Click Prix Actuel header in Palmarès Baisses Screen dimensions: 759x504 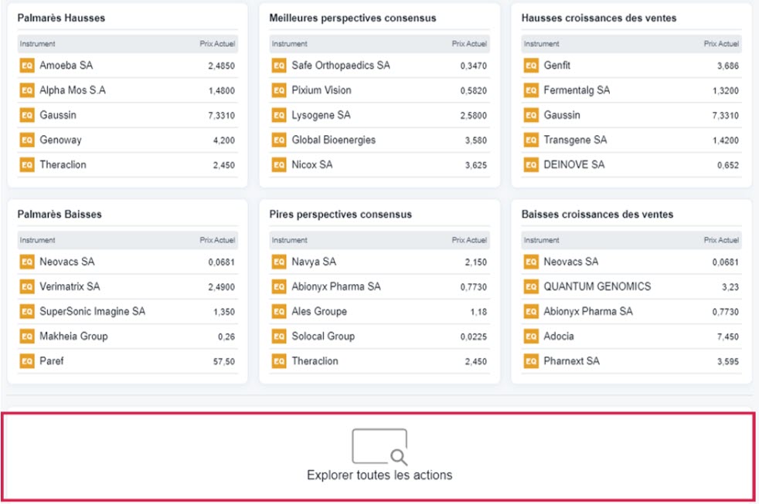pyautogui.click(x=217, y=240)
